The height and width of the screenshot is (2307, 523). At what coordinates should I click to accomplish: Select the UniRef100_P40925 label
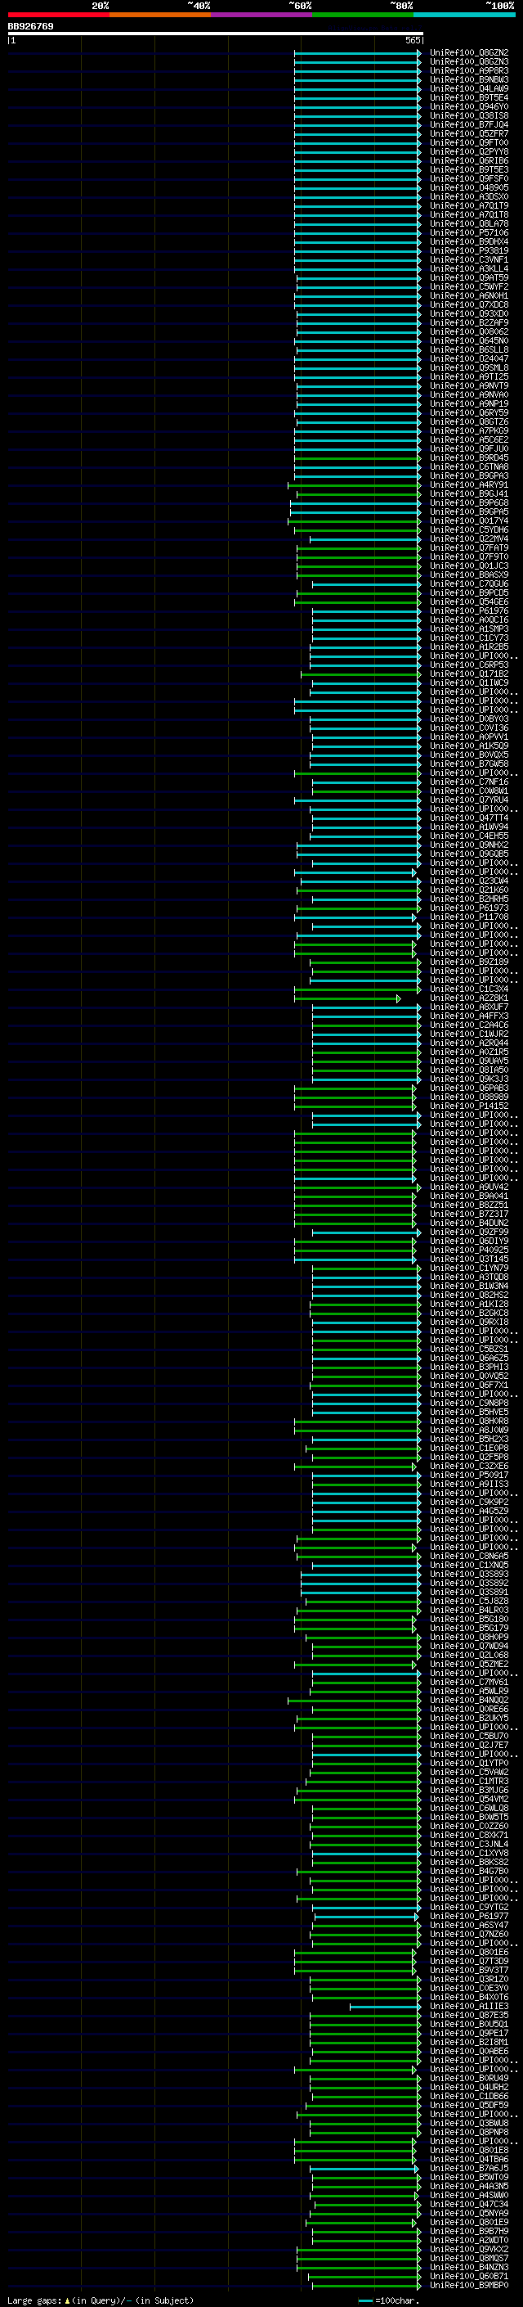[x=469, y=1250]
